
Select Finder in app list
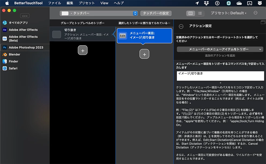(x=25, y=61)
